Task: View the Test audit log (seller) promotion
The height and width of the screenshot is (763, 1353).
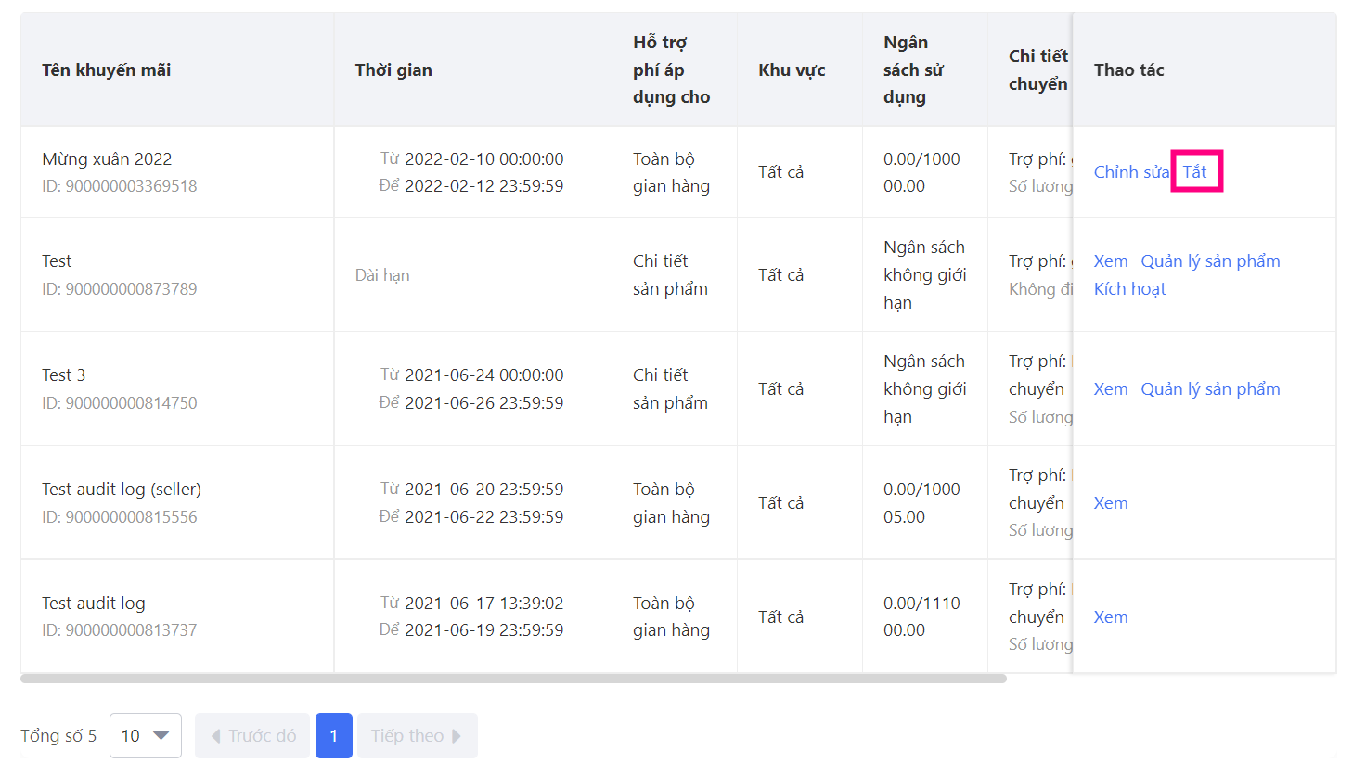Action: [1111, 503]
